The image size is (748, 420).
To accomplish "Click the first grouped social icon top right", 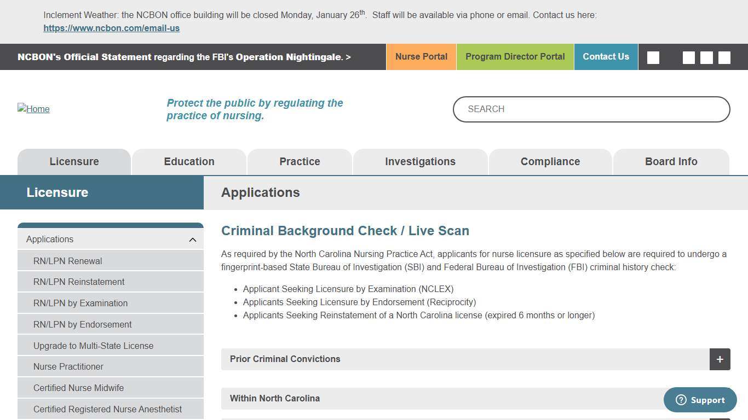I will coord(688,57).
